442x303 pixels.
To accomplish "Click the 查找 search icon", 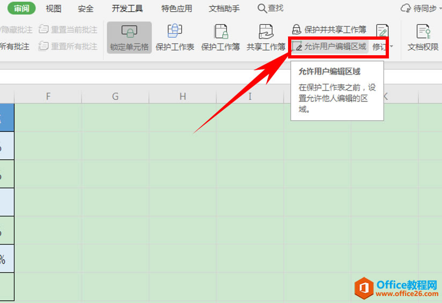I will tap(262, 9).
